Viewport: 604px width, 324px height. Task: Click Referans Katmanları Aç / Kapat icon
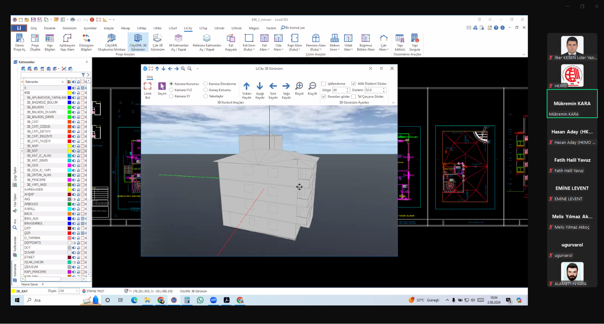pos(207,42)
